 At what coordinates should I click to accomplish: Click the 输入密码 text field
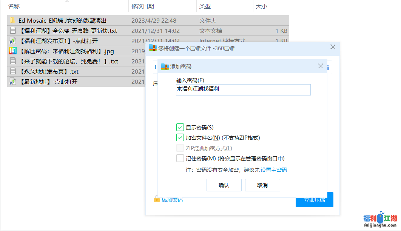[243, 89]
